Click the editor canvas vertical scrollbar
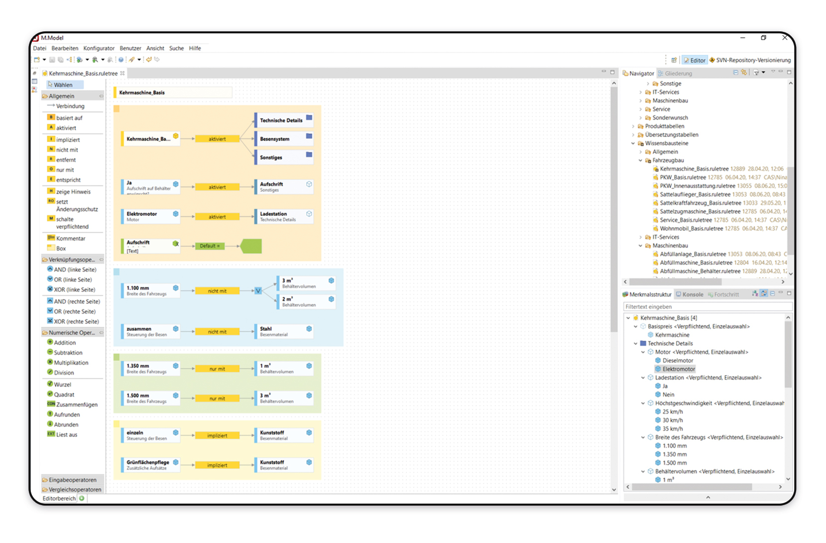This screenshot has width=826, height=543. pyautogui.click(x=614, y=209)
